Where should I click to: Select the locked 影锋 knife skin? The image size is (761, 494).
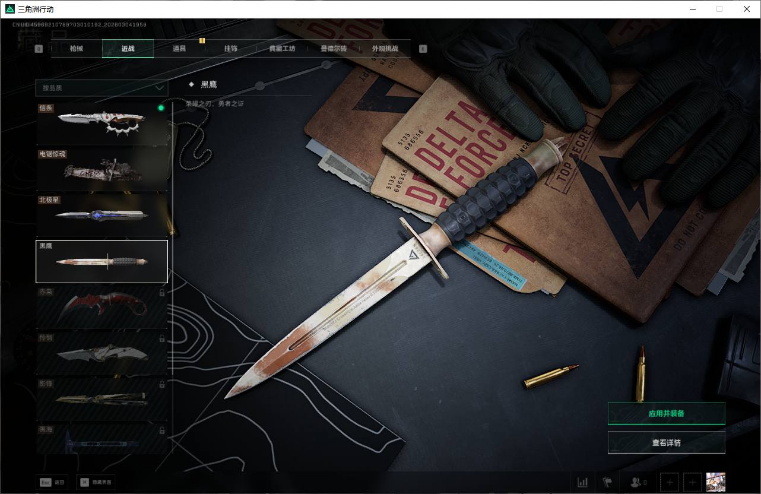coord(102,398)
